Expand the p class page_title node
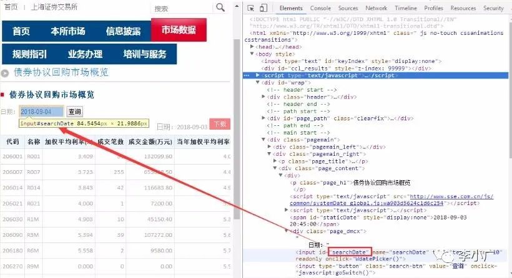 coord(275,161)
